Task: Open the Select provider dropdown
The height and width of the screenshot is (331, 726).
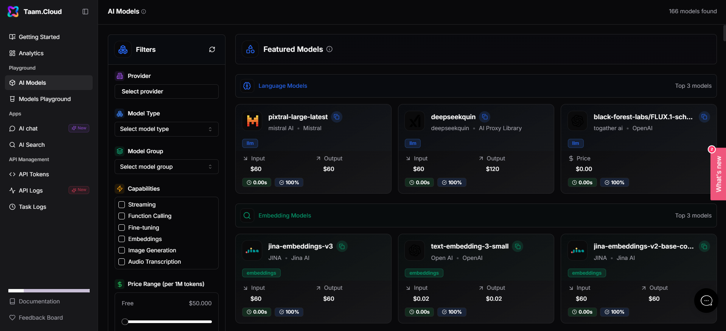Action: pos(166,92)
